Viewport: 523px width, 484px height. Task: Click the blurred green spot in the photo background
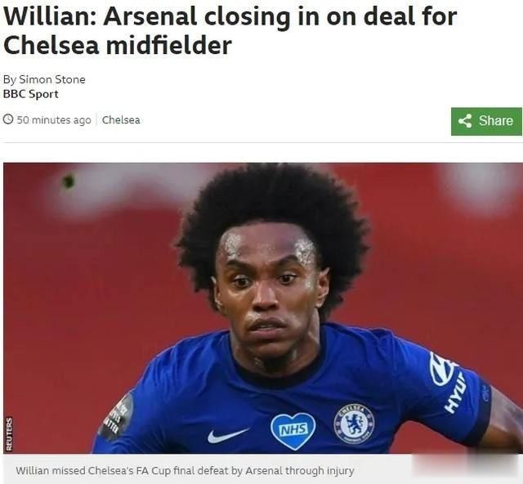click(x=68, y=181)
